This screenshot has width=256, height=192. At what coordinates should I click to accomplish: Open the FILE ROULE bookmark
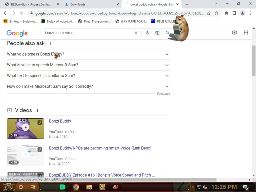click(x=163, y=21)
